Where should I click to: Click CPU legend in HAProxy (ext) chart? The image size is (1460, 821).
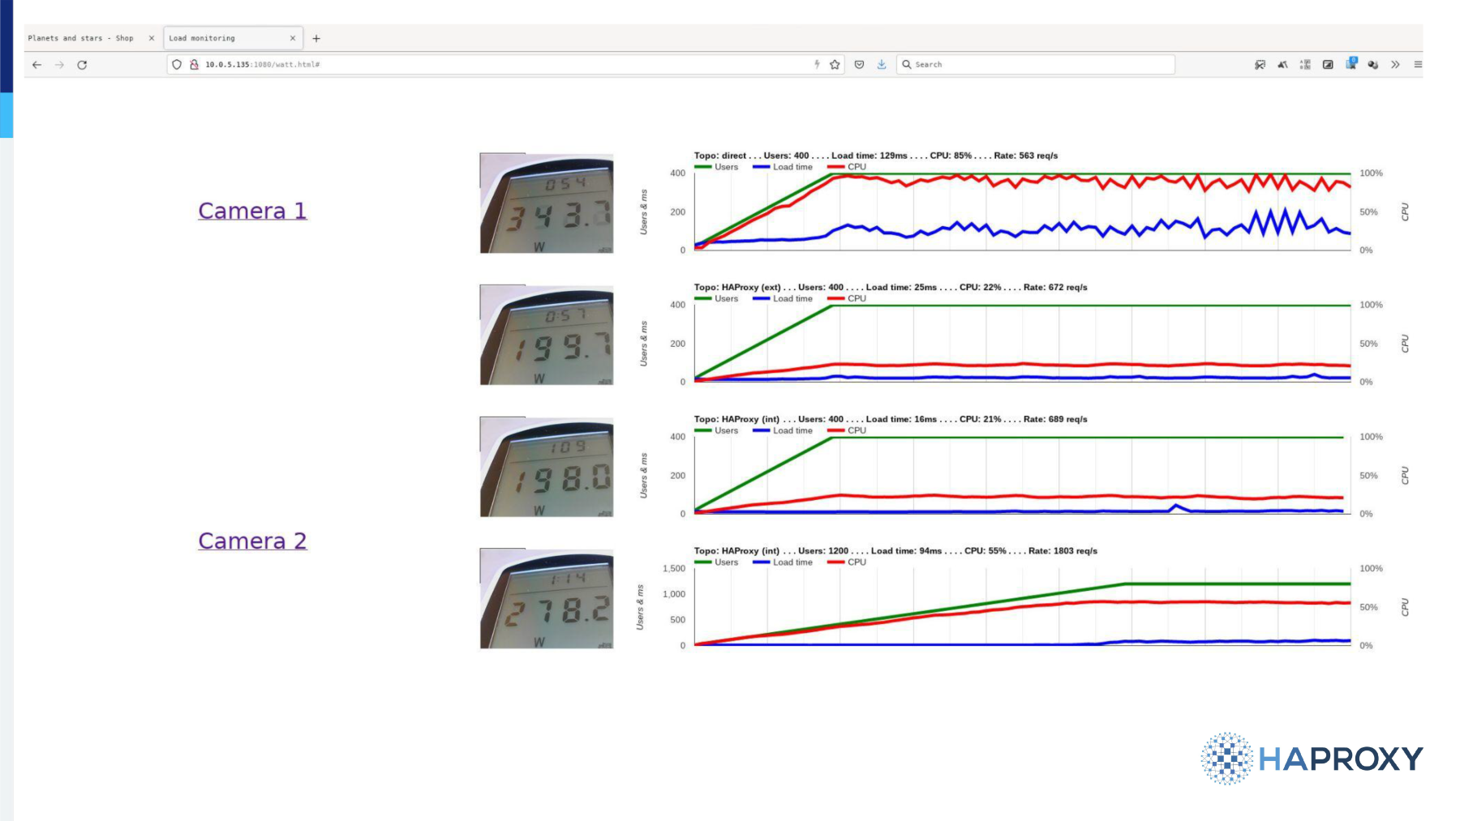coord(847,299)
